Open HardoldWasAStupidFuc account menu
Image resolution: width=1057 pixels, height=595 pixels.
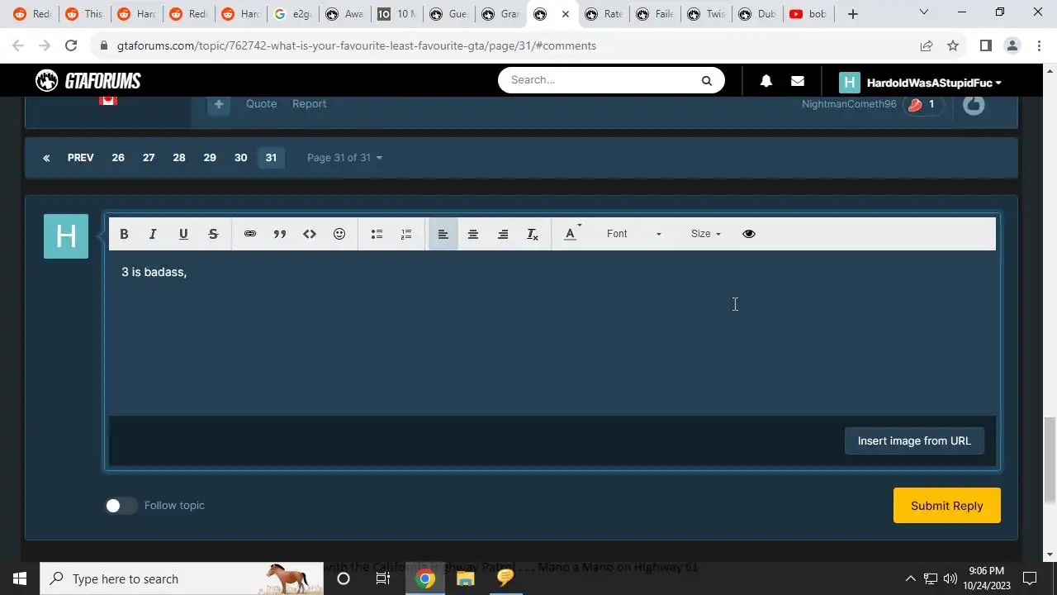point(921,83)
